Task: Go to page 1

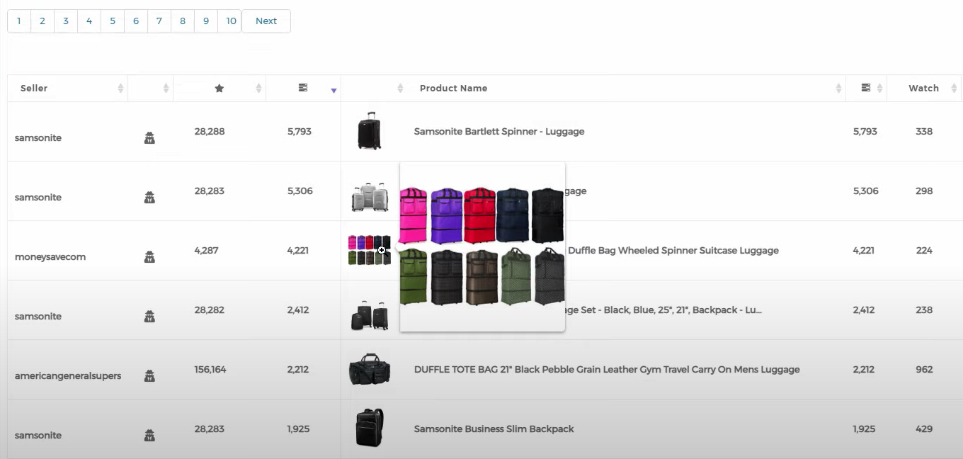Action: 19,21
